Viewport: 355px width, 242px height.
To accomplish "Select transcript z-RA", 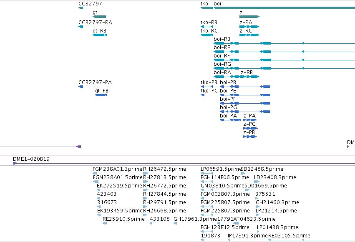I will click(249, 27).
